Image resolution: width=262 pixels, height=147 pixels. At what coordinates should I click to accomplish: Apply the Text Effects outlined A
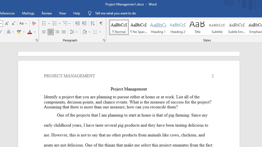point(9,32)
